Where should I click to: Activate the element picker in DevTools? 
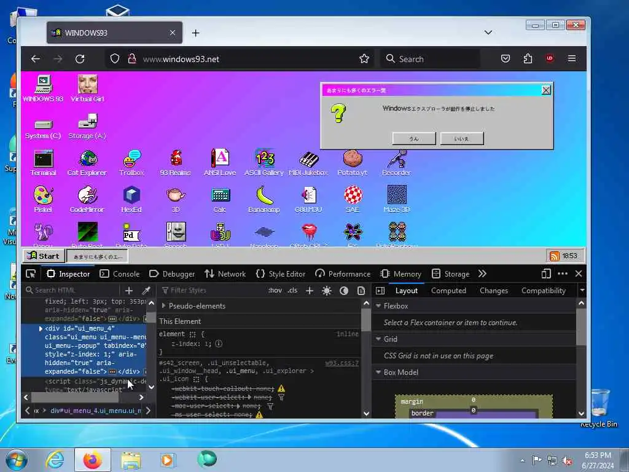tap(31, 273)
